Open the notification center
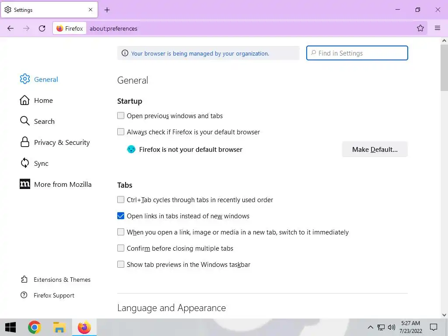This screenshot has height=336, width=448. tap(434, 327)
